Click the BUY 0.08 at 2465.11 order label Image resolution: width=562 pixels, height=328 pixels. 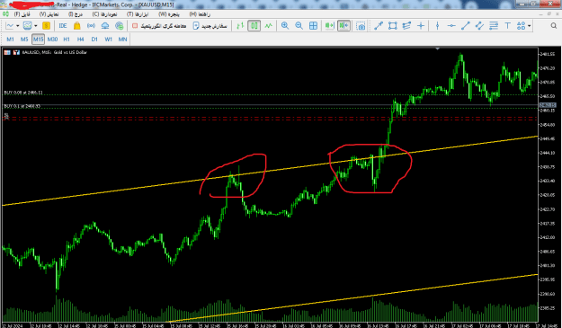[x=23, y=93]
